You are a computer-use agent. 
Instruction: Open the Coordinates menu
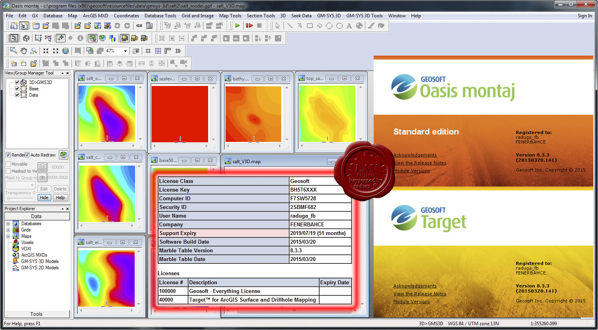(x=126, y=16)
